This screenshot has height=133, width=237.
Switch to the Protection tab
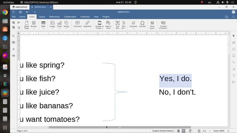click(x=85, y=17)
